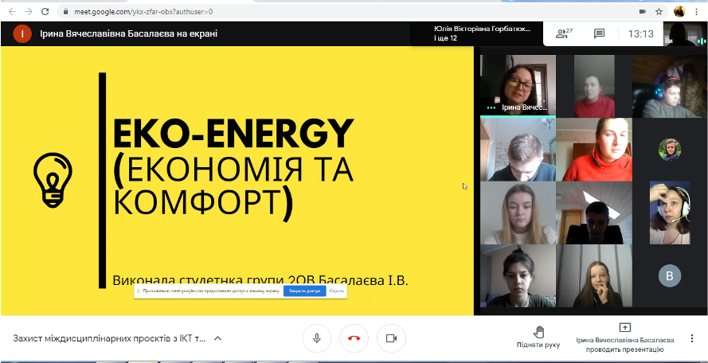Click the orange I presenter avatar

pyautogui.click(x=22, y=34)
